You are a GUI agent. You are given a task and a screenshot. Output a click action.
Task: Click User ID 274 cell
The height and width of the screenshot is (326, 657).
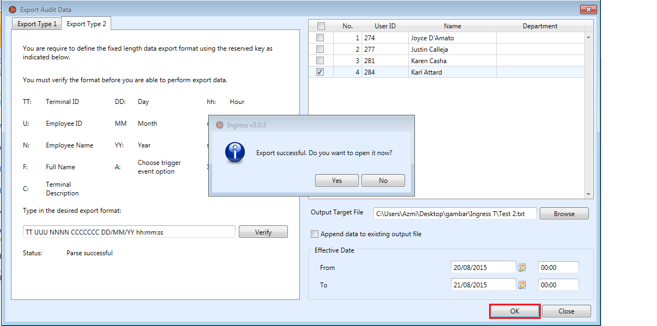tap(385, 38)
